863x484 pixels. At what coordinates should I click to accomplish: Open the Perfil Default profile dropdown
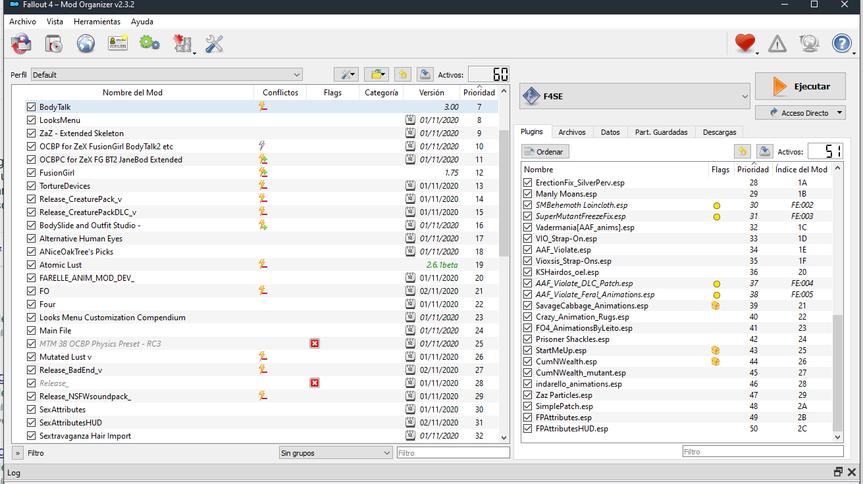[166, 75]
